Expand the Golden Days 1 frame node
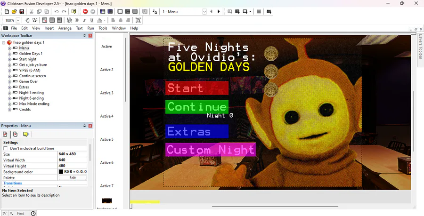 click(x=9, y=54)
